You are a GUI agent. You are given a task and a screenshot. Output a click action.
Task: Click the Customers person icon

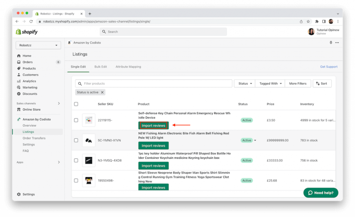[x=19, y=75]
